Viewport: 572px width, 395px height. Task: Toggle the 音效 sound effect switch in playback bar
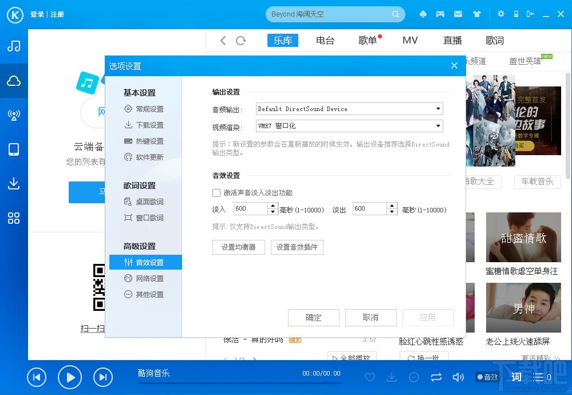(x=487, y=377)
